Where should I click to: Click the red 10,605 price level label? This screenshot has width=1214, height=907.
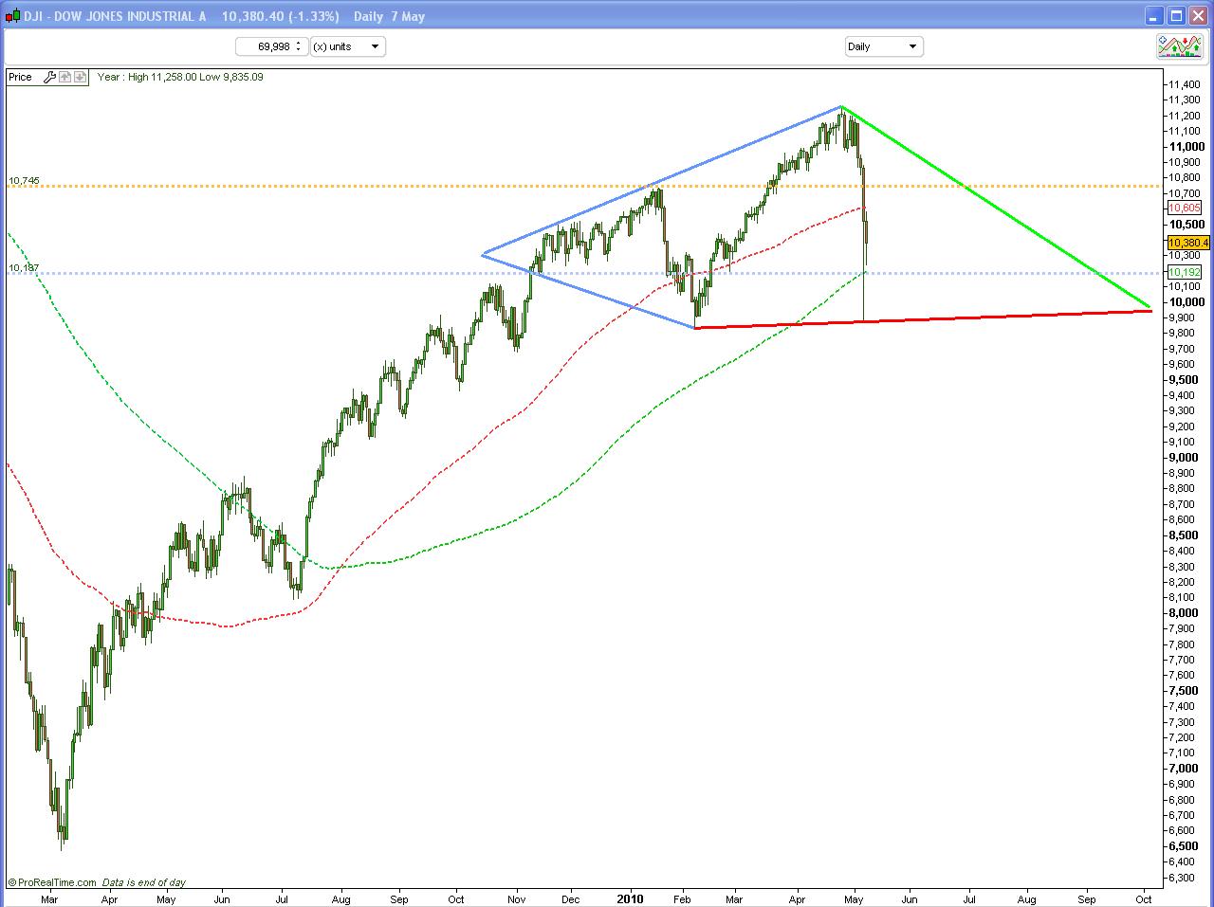[x=1183, y=208]
